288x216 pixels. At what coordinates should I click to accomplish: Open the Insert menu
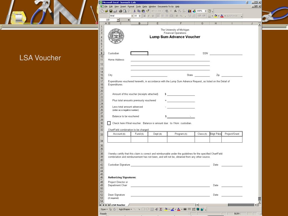(123, 6)
